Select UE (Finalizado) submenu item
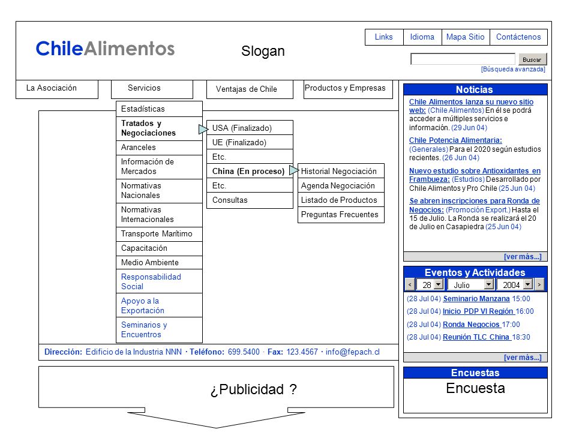576x432 pixels. point(250,142)
